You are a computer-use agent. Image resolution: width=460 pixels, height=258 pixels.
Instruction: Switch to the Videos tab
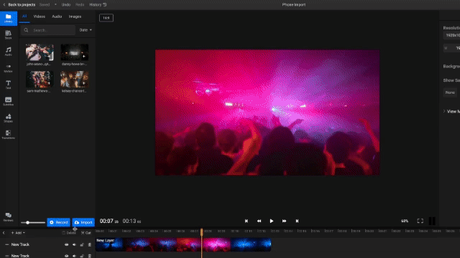[x=40, y=16]
